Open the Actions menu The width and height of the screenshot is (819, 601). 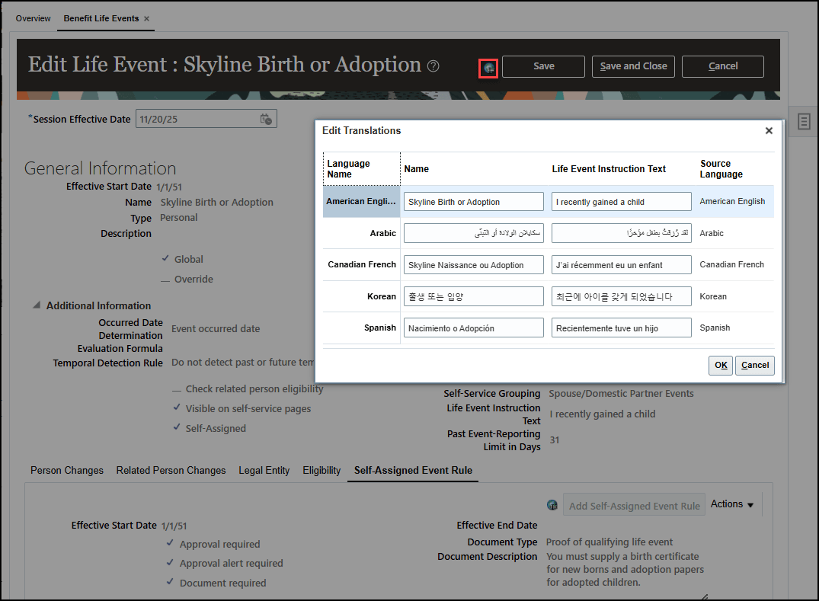[731, 504]
